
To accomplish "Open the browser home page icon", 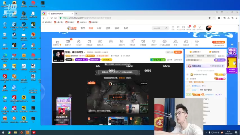I will [55, 18].
